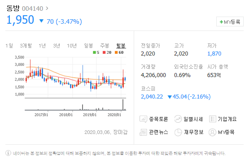Screen dimensions: 245x168
Task: Click the red 20 moving average legend swatch
Action: 104,52
